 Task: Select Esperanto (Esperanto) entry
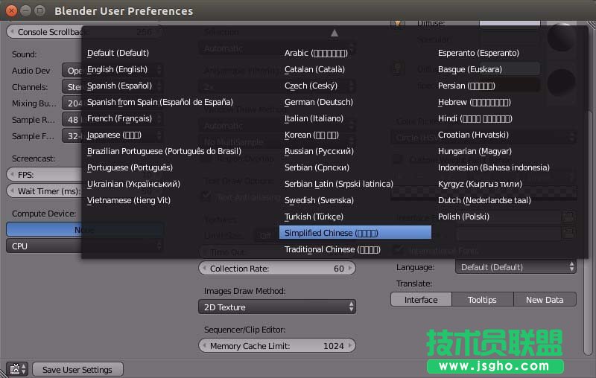(478, 53)
